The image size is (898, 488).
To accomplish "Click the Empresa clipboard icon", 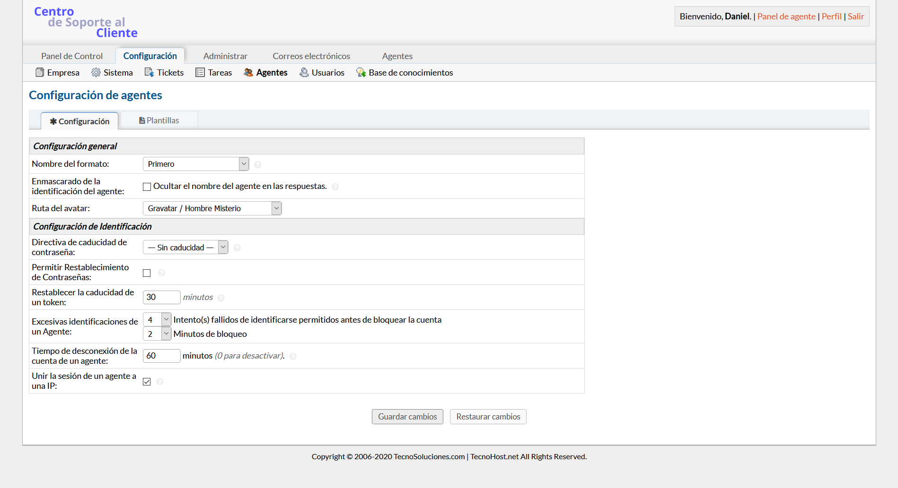I will click(40, 72).
